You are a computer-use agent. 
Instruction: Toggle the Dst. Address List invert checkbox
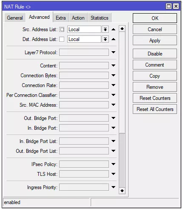62,39
